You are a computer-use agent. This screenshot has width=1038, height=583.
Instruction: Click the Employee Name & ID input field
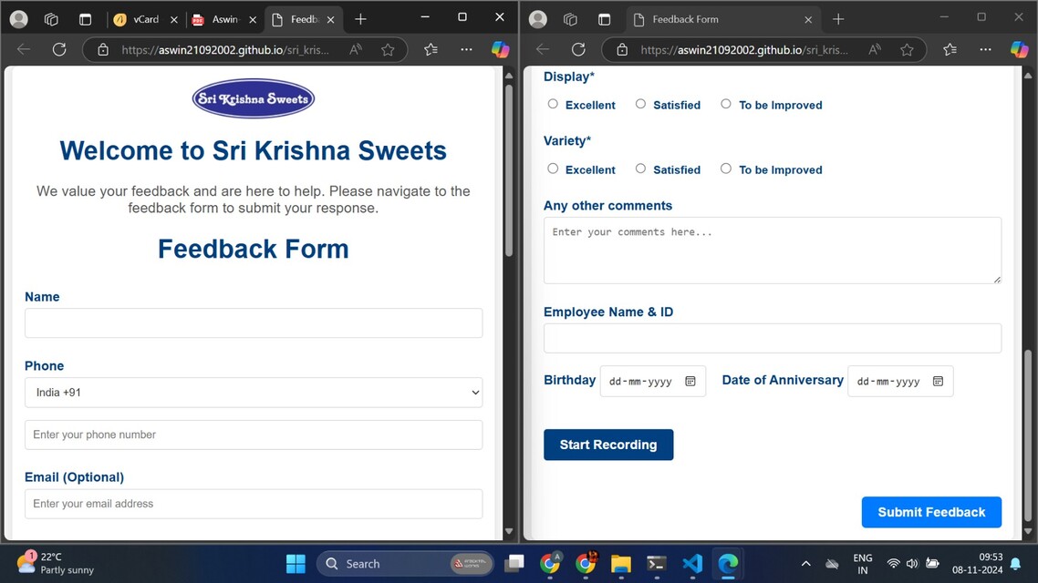[x=772, y=338]
